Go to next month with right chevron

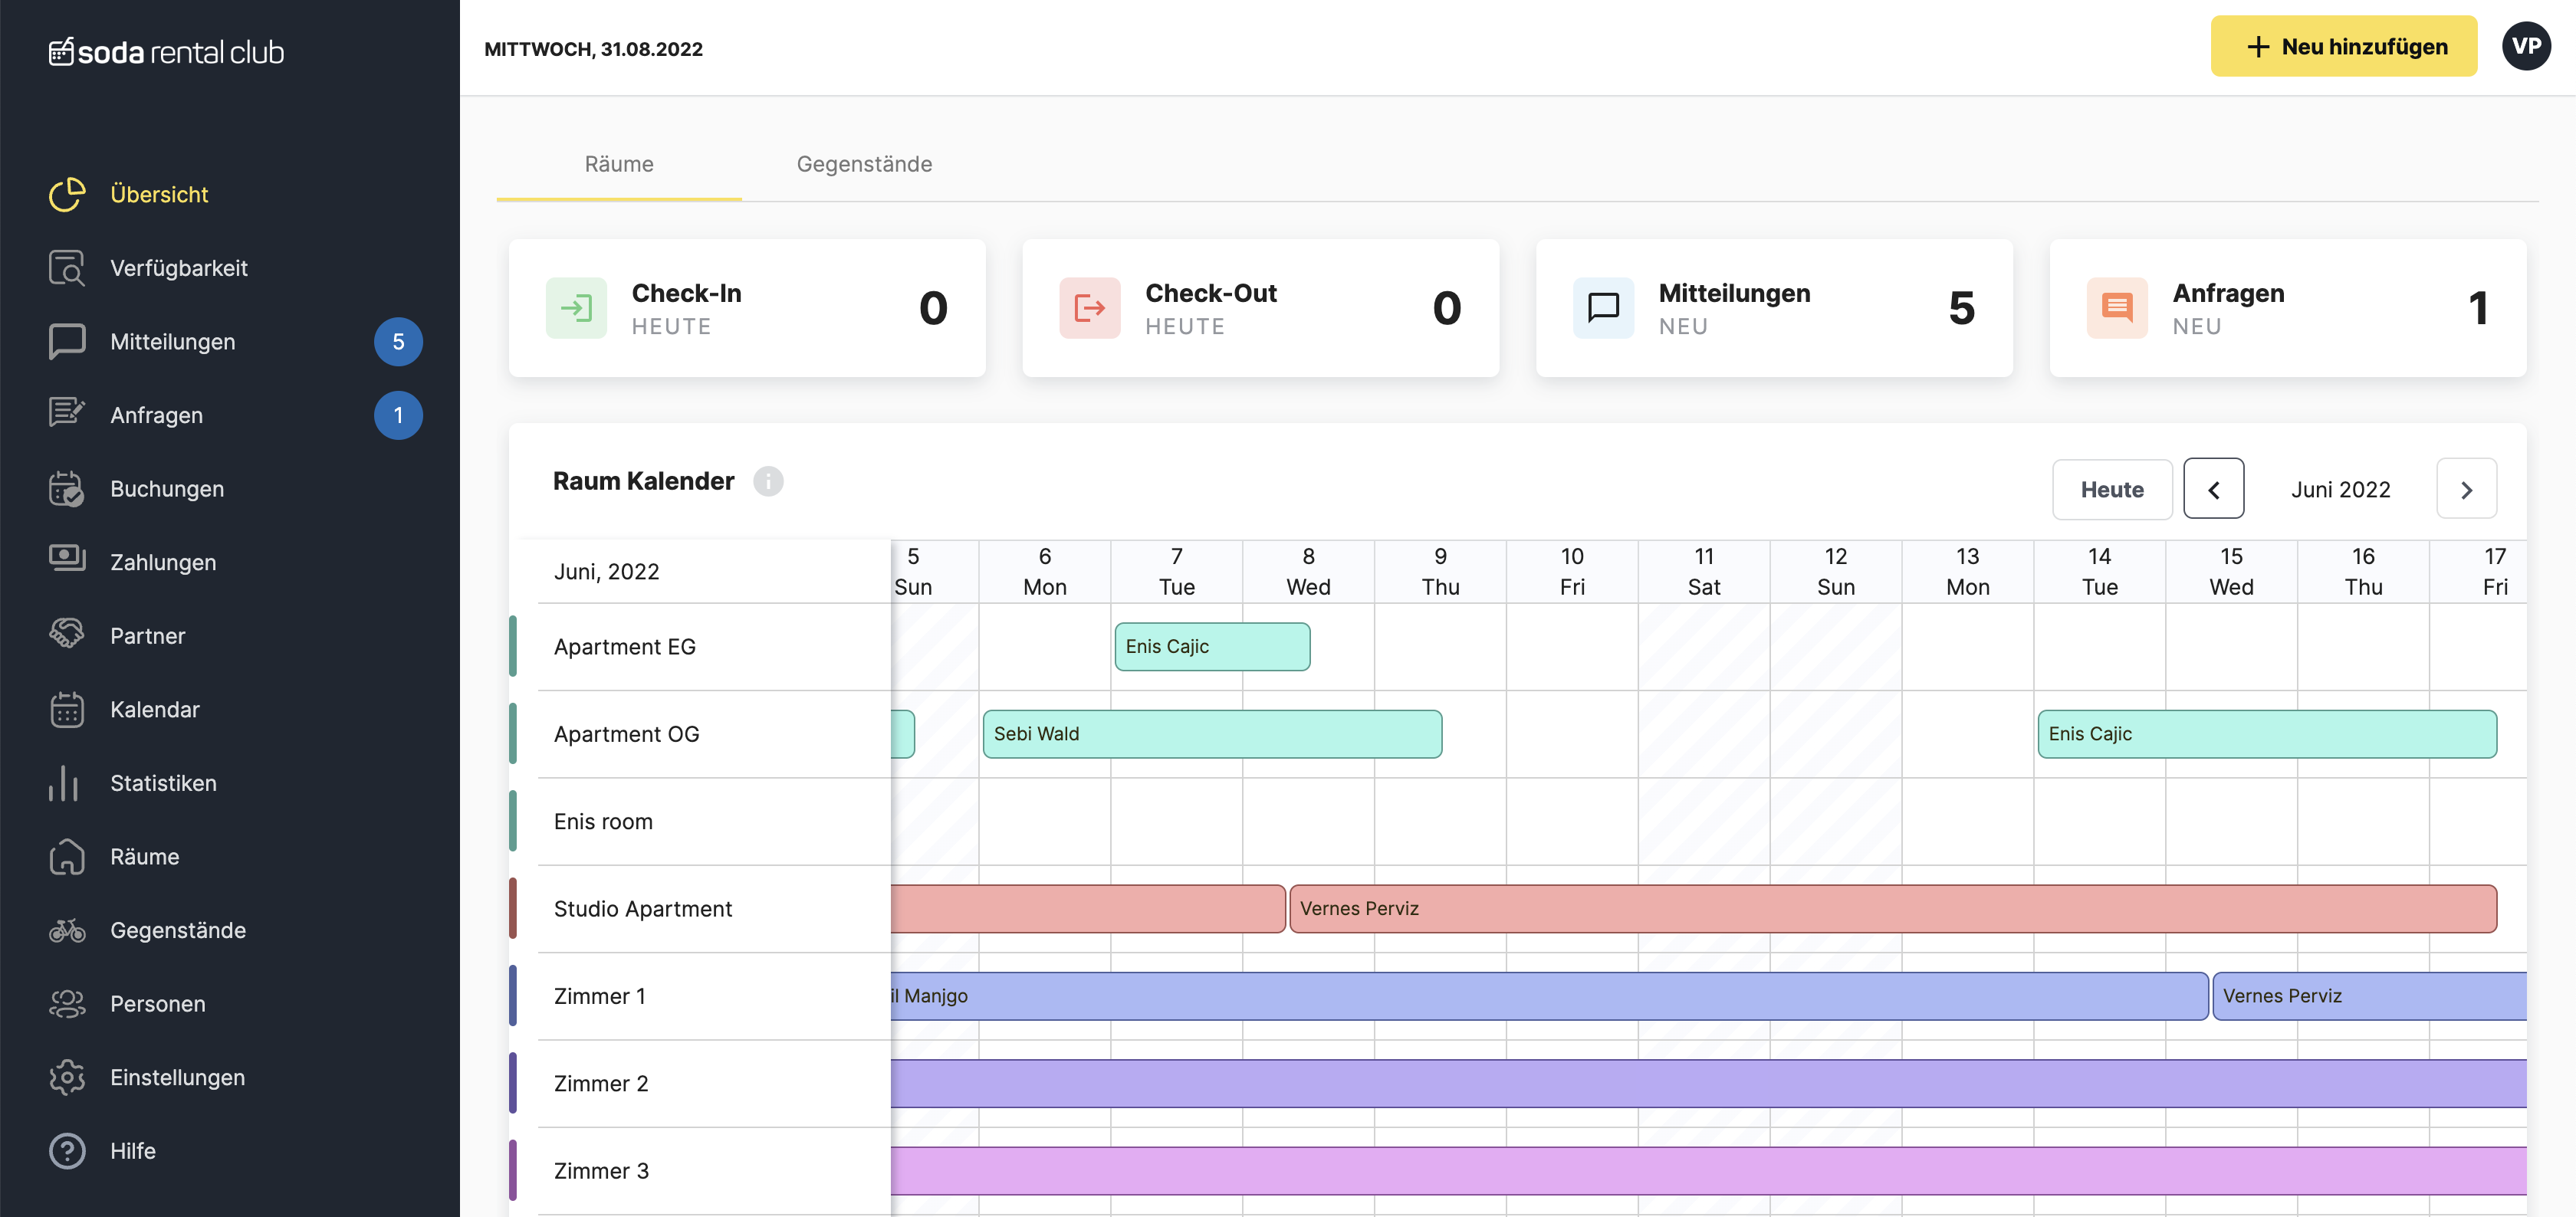[2466, 489]
